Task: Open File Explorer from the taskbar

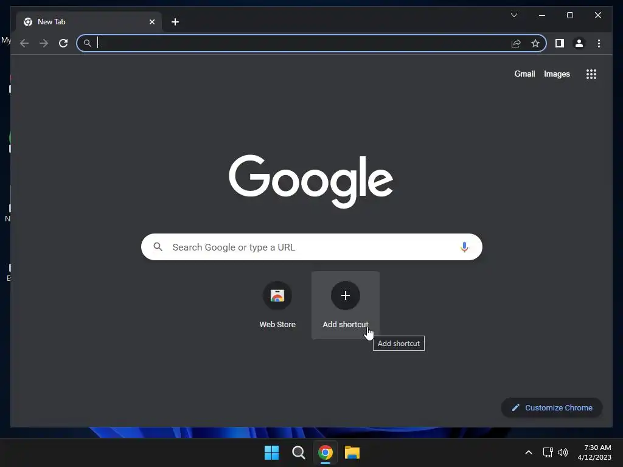Action: tap(352, 452)
